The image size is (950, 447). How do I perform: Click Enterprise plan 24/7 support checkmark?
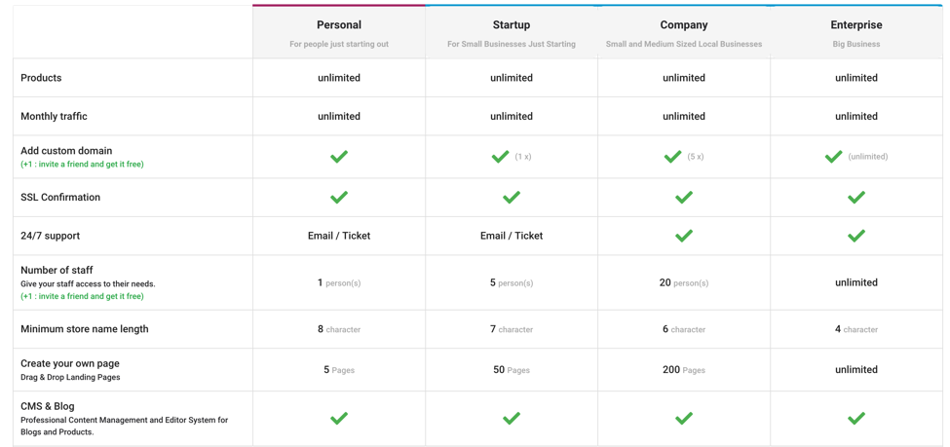point(856,236)
